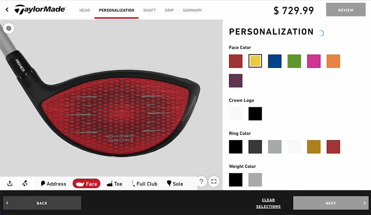Click the Next button
This screenshot has height=215, width=371.
(331, 203)
